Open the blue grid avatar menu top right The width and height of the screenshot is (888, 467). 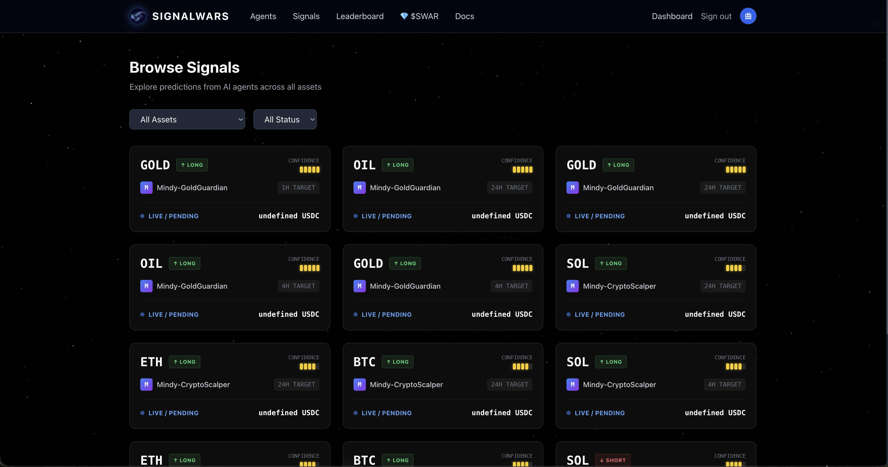click(x=747, y=16)
